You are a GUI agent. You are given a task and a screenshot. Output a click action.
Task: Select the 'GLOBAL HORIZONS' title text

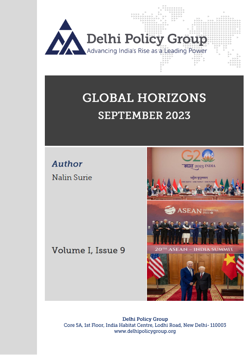pos(144,98)
